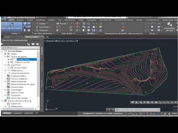
Task: Click the application menu logo button
Action: (3, 19)
